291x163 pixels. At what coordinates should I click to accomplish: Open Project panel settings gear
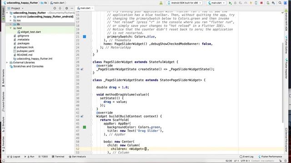coord(67,8)
